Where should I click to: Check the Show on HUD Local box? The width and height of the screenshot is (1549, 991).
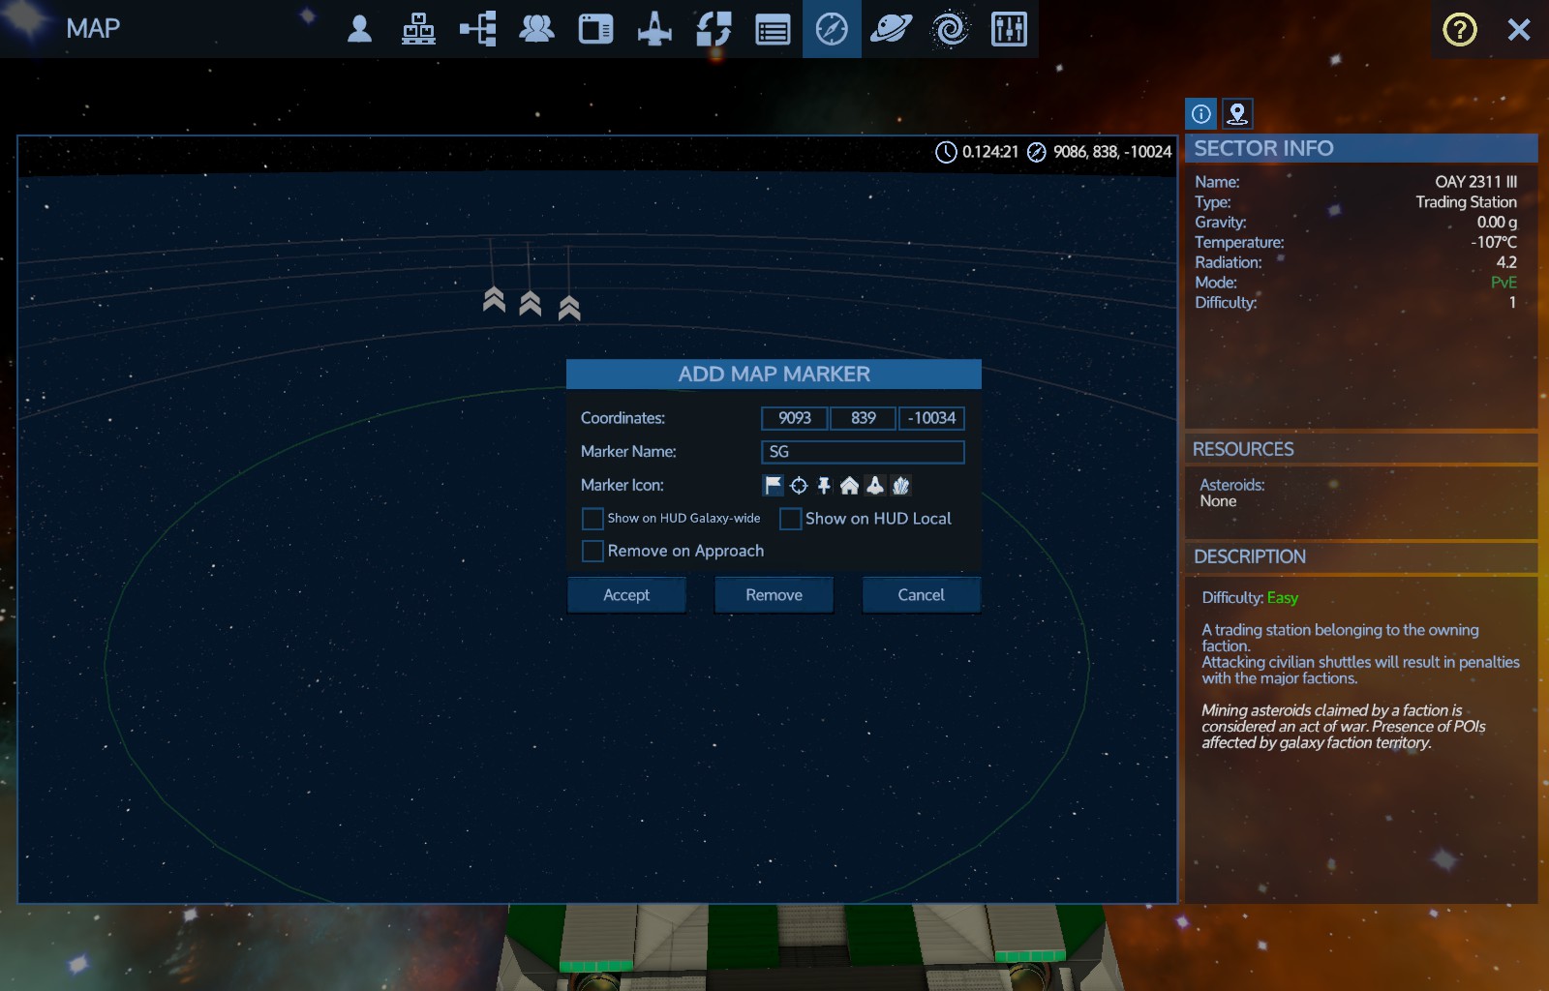click(791, 520)
